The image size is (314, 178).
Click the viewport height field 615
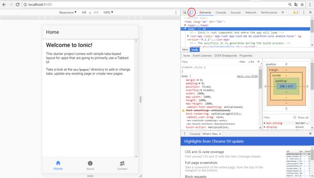96,13
